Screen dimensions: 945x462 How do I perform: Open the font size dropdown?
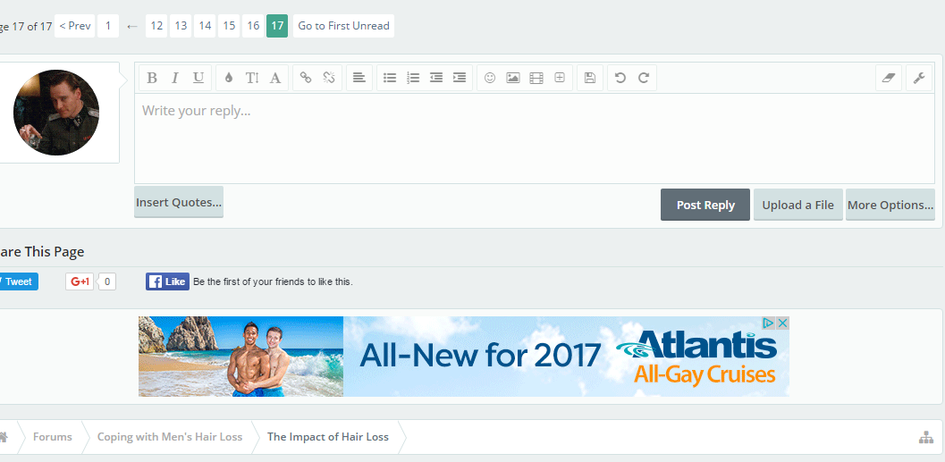coord(252,78)
